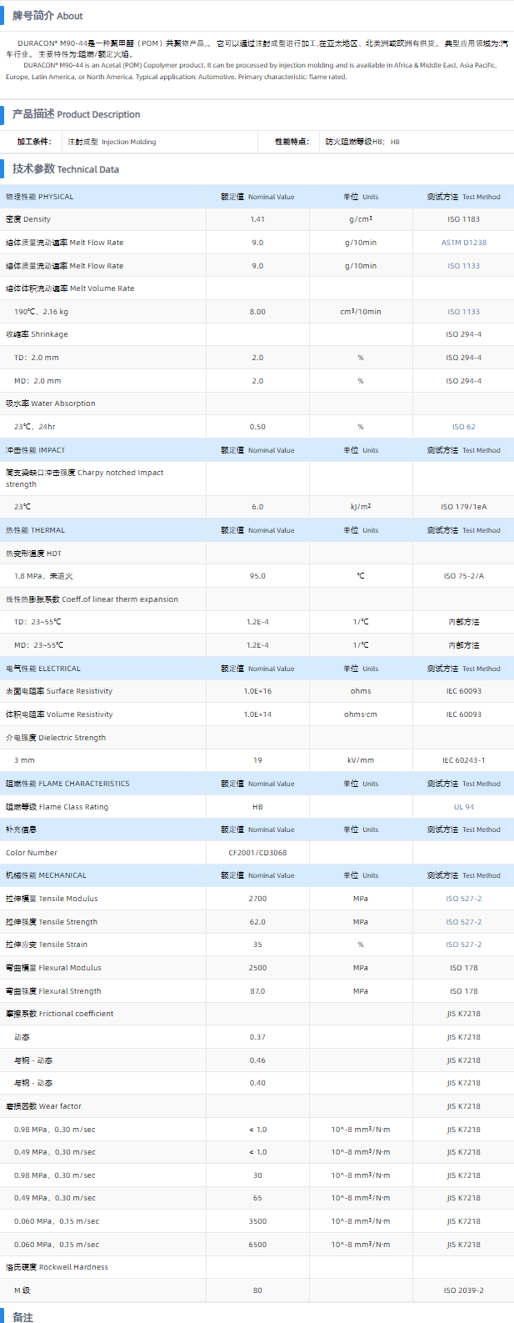Click the 洛氏硬度 Rockwell Hardness row label
514x1323 pixels.
[x=57, y=1267]
